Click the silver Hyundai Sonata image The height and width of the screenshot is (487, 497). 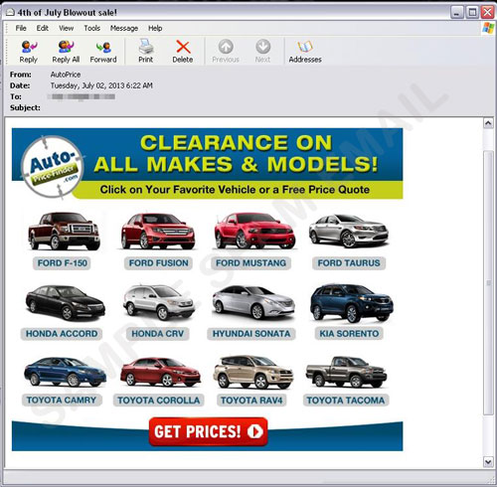[253, 302]
